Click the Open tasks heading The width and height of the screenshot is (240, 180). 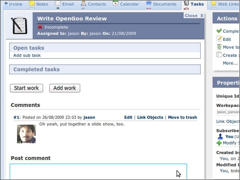(28, 48)
